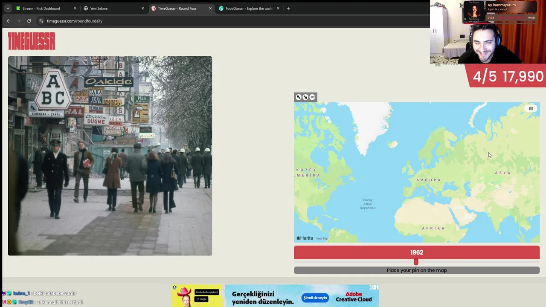Close the TimeGuessr tab
Image resolution: width=546 pixels, height=307 pixels.
click(x=210, y=8)
